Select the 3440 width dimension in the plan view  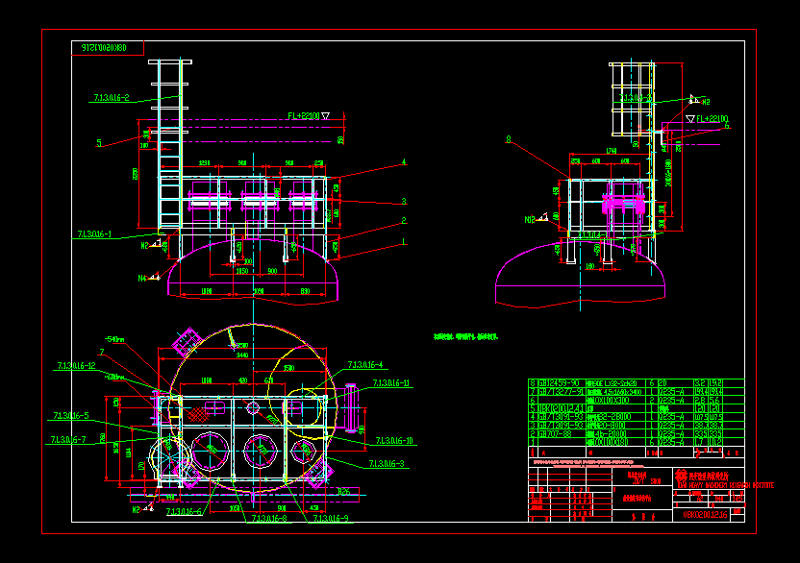pyautogui.click(x=242, y=355)
